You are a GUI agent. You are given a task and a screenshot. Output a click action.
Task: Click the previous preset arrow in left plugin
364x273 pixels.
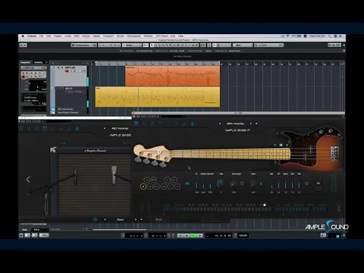[x=105, y=128]
